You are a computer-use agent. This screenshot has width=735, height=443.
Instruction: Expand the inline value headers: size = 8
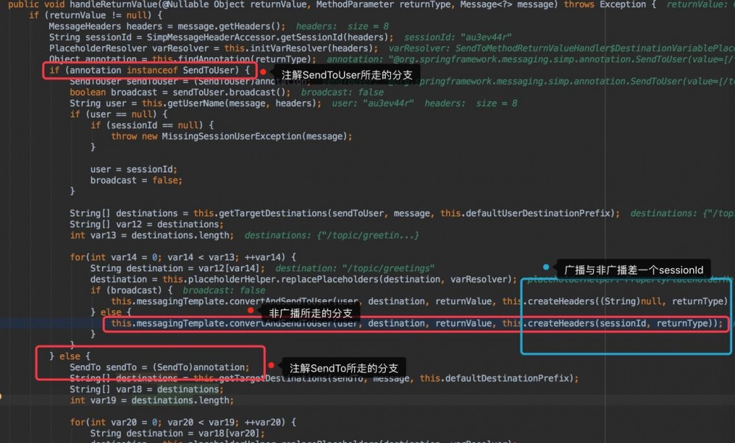[x=334, y=26]
